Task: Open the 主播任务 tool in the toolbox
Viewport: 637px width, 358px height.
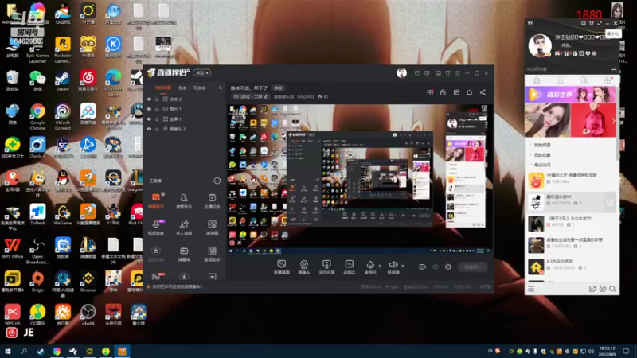Action: pyautogui.click(x=212, y=201)
